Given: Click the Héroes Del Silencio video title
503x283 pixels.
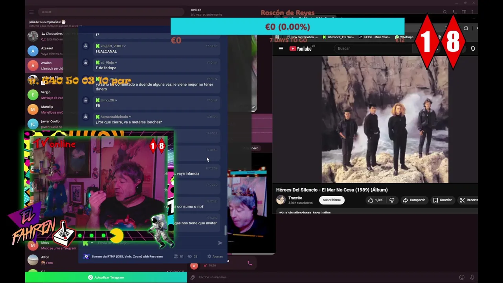Looking at the screenshot, I should (332, 190).
